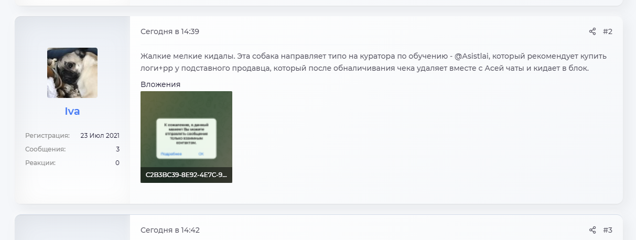Click the post text starting Жалкие мелкие кидалы
The image size is (636, 240).
373,62
